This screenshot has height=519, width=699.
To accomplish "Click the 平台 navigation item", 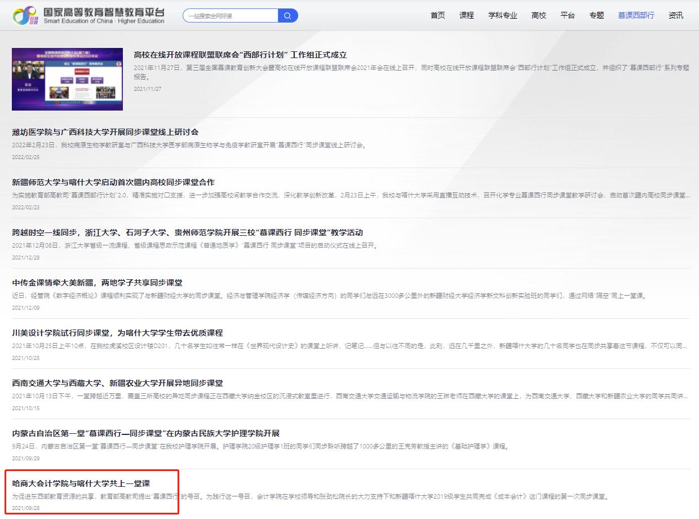I will tap(567, 15).
